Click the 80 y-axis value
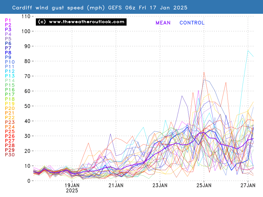263x197 pixels. click(27, 61)
